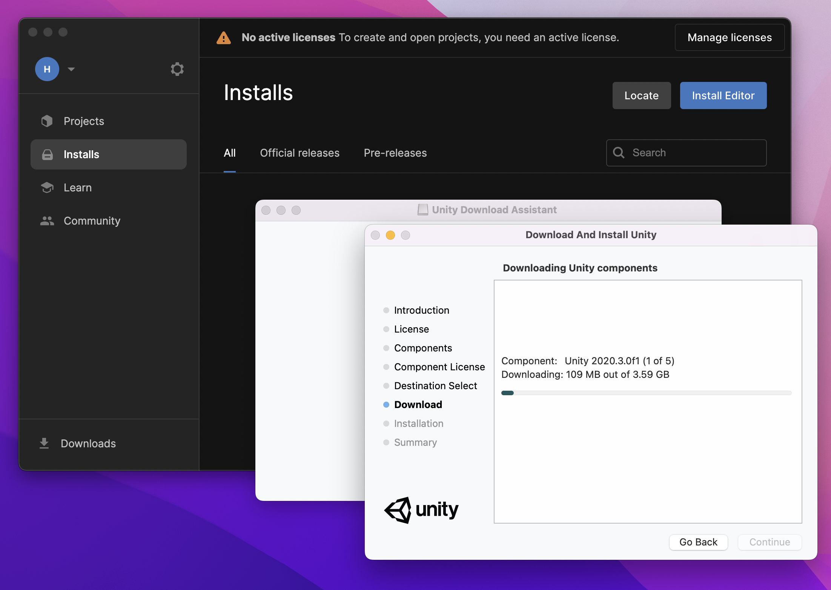Click the Locate button
The height and width of the screenshot is (590, 831).
coord(641,96)
